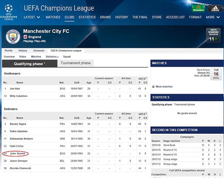Expand the MORE navigation menu

[212, 17]
